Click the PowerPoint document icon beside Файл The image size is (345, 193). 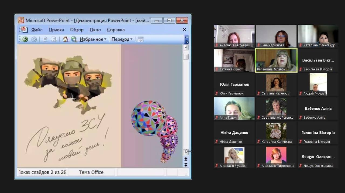tap(25, 30)
